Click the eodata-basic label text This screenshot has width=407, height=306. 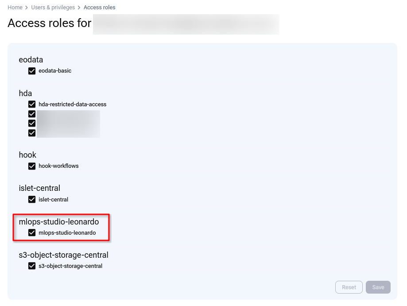coord(55,71)
